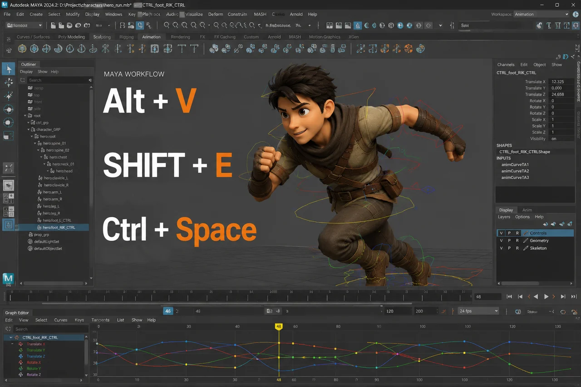Open the menu set dropdown in status line
The width and height of the screenshot is (581, 387).
(x=24, y=26)
